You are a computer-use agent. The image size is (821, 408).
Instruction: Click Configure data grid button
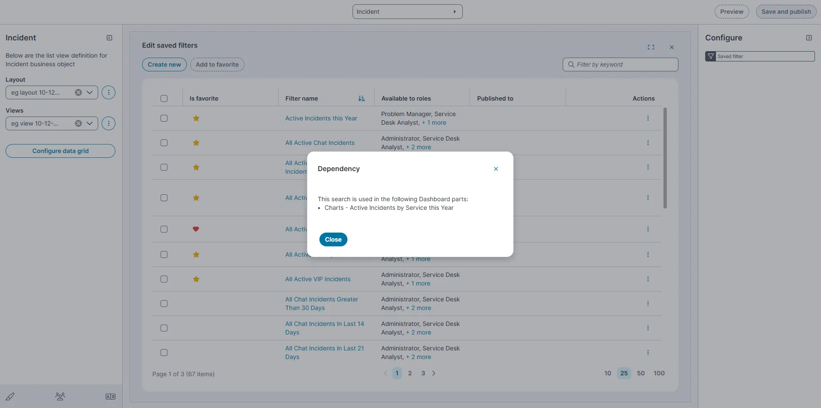(60, 151)
